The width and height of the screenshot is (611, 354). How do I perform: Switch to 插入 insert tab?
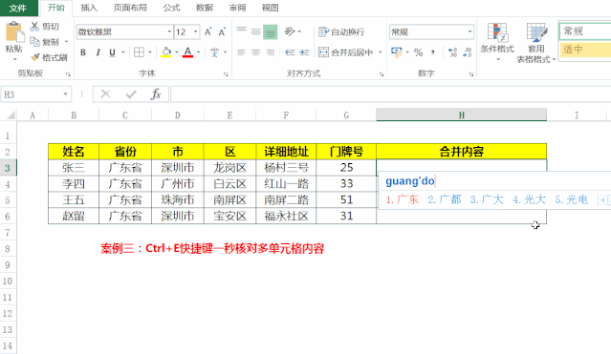(x=89, y=8)
